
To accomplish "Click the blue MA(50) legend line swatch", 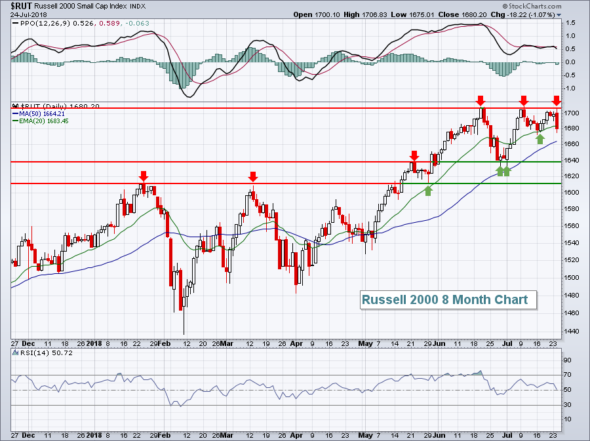I will point(16,113).
